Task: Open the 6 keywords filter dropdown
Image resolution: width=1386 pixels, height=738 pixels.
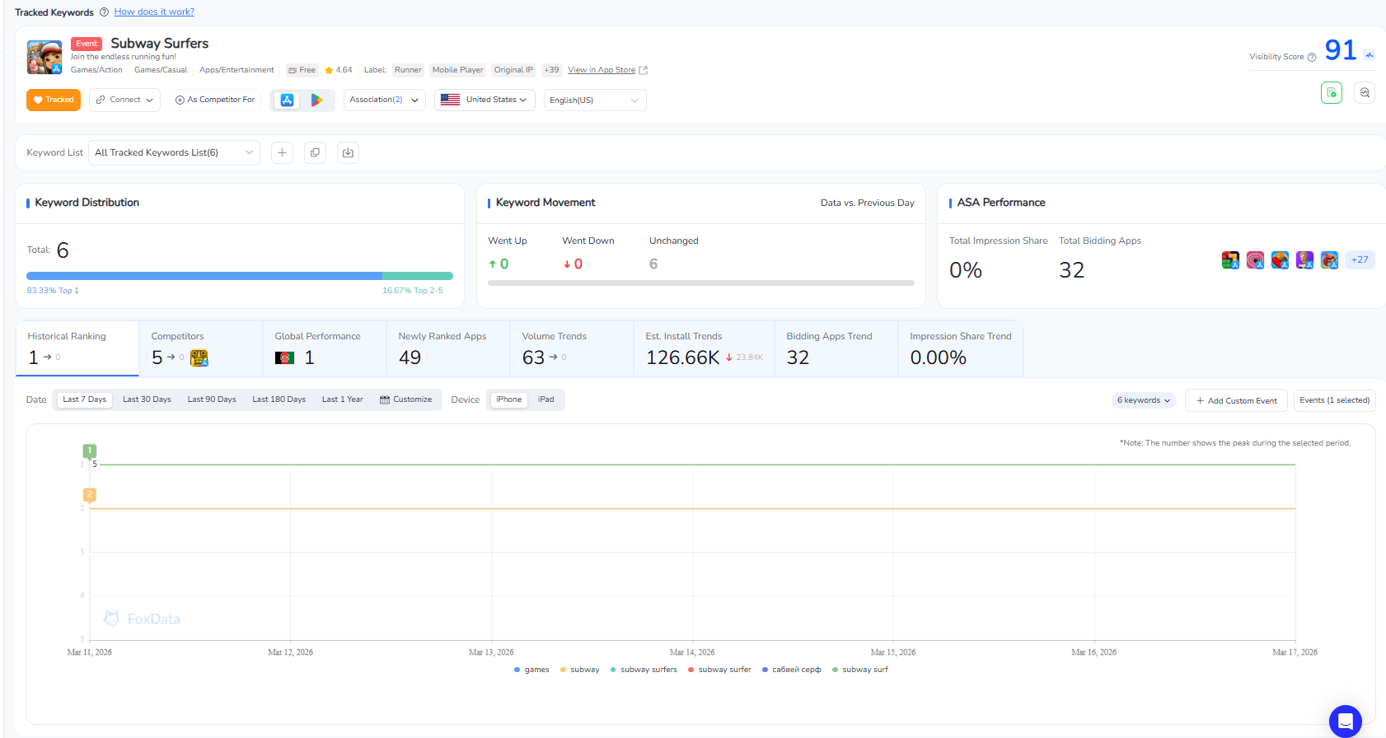Action: point(1143,400)
